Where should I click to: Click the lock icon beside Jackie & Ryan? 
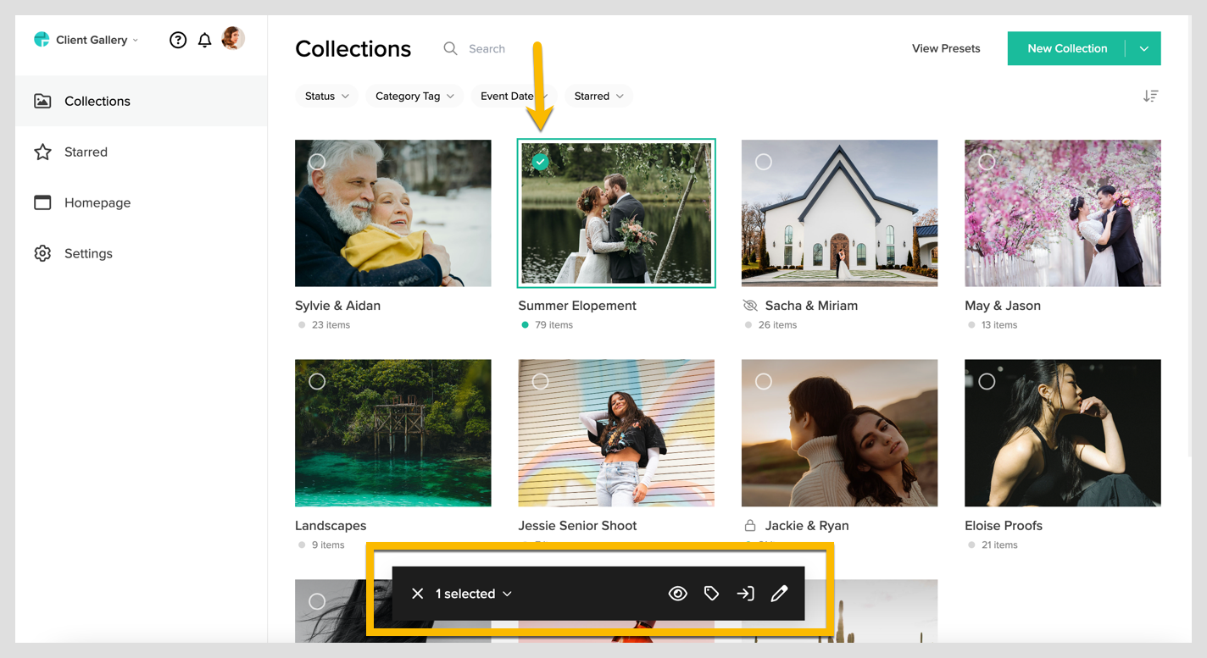(749, 526)
